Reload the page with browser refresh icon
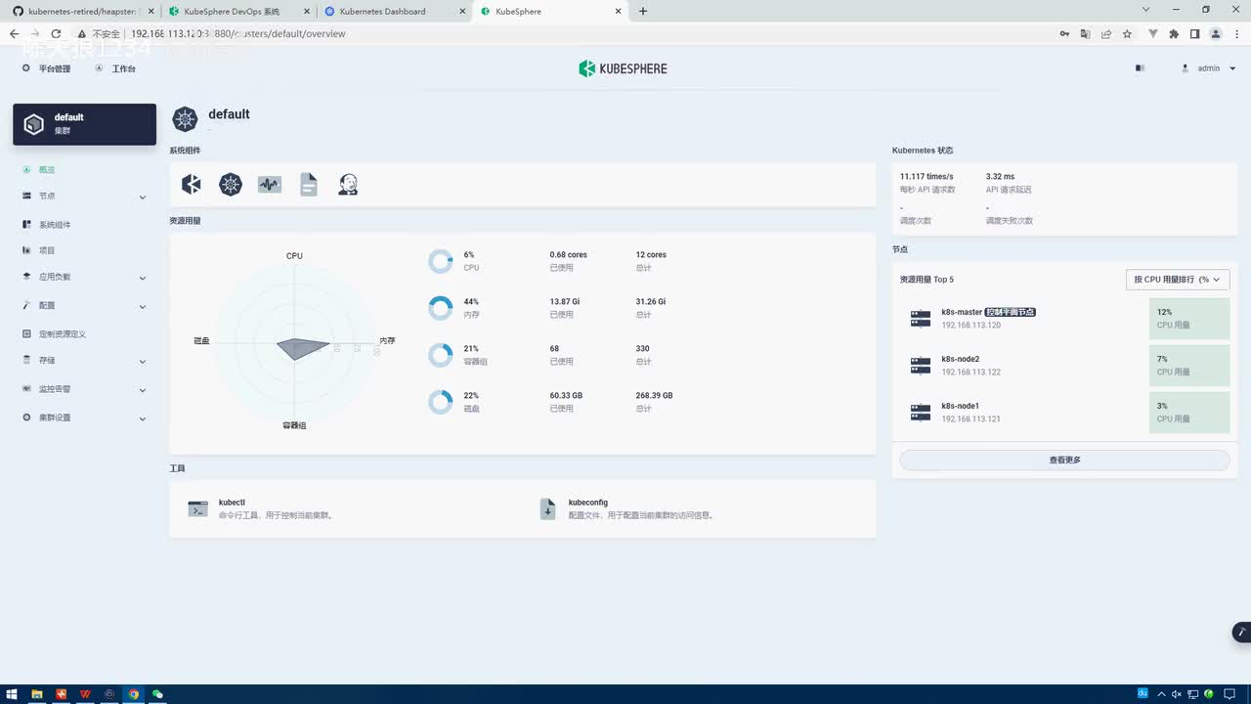The image size is (1251, 704). pyautogui.click(x=56, y=33)
